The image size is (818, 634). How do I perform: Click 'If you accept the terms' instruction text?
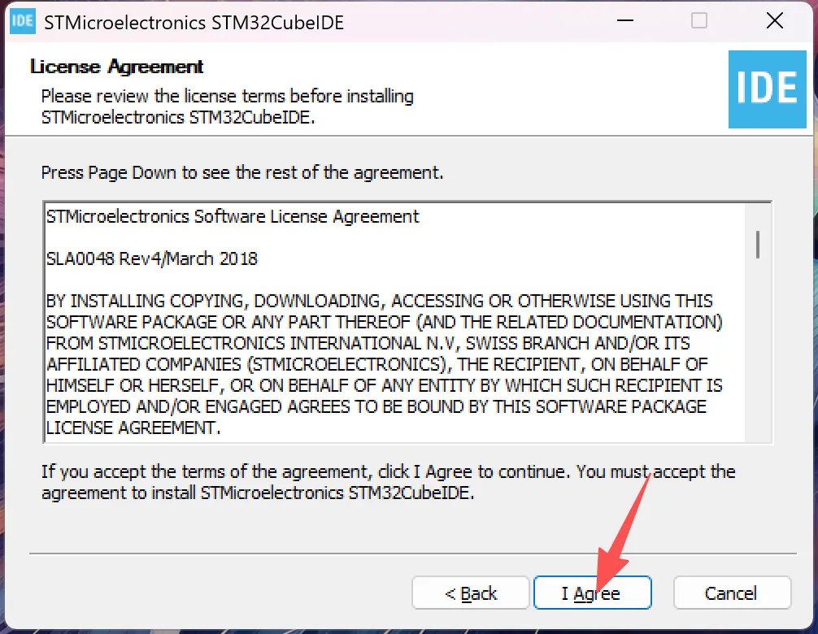coord(388,482)
